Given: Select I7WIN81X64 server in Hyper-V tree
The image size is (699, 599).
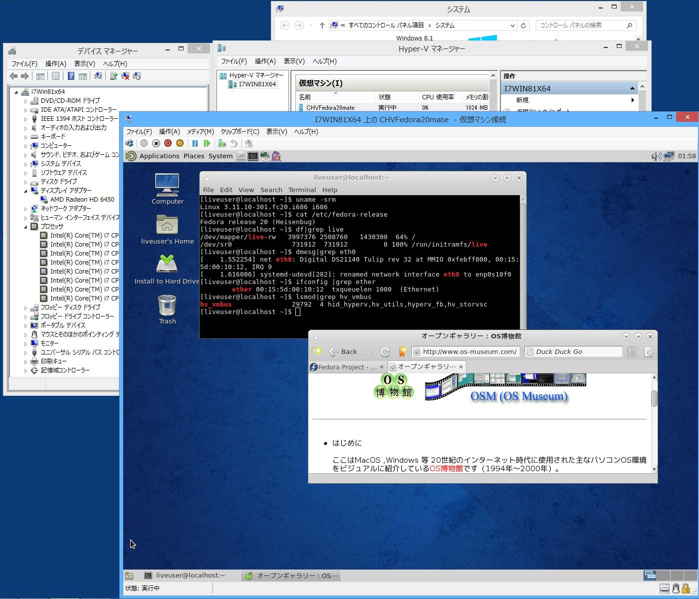Looking at the screenshot, I should 252,84.
